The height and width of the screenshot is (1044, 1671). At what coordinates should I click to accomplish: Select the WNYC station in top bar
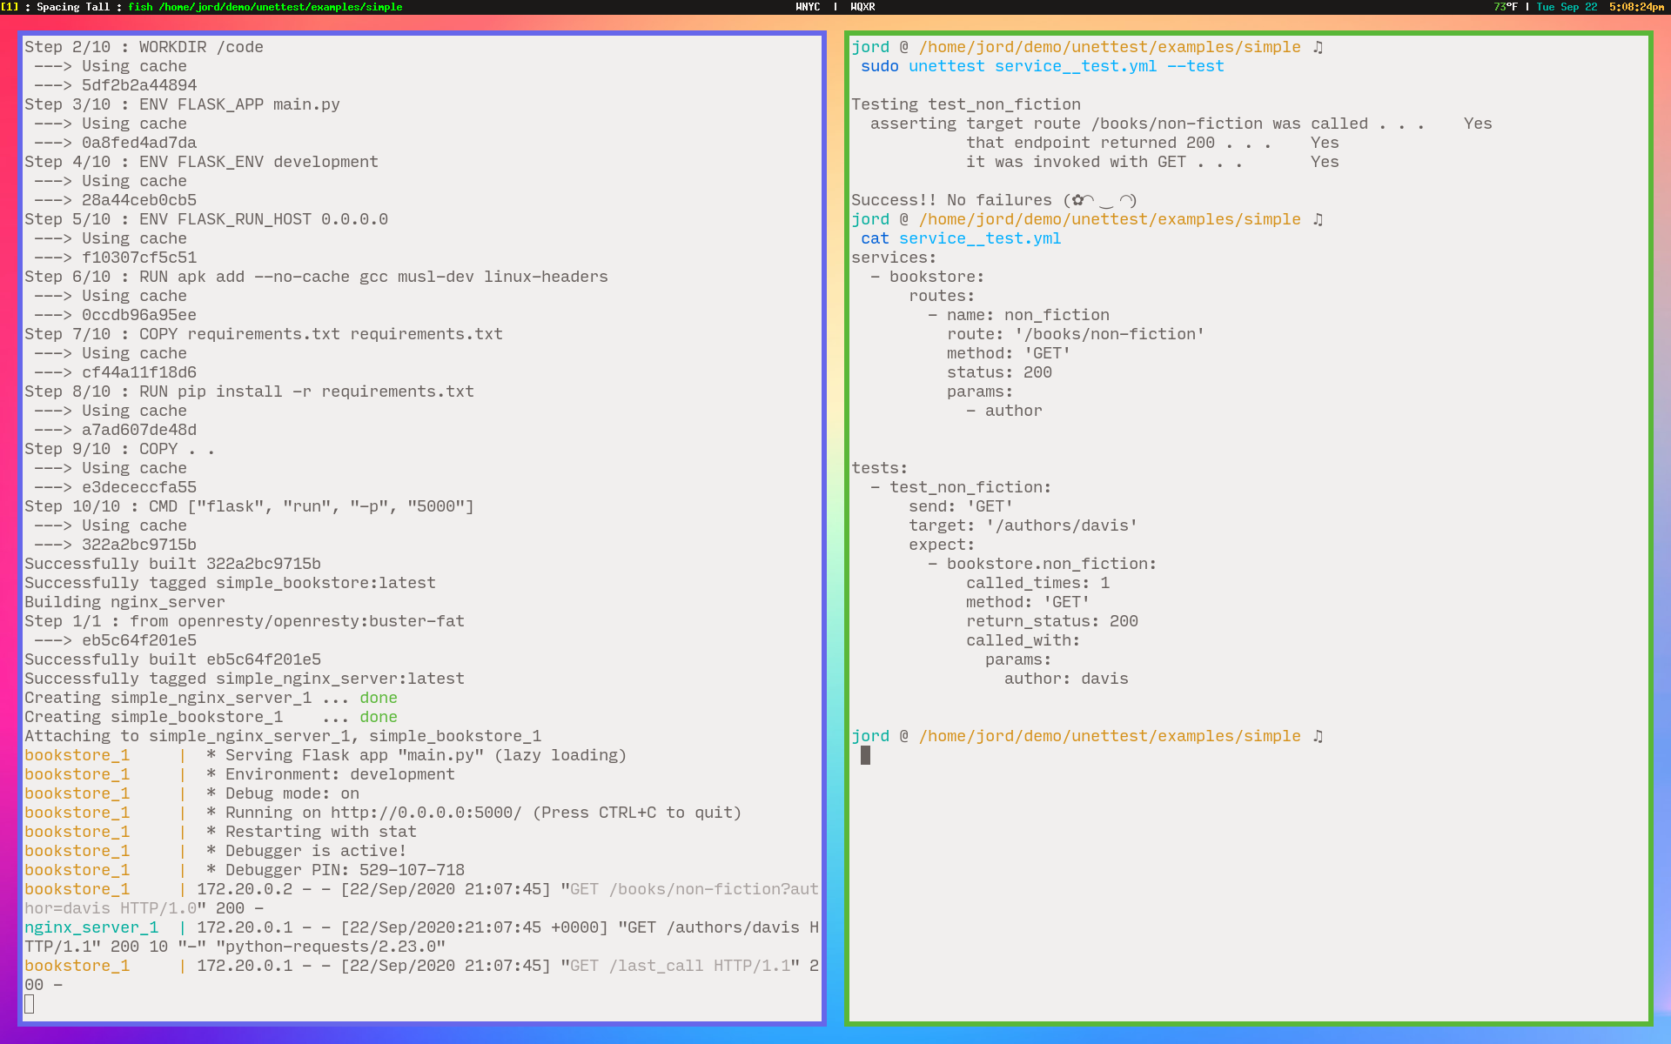point(808,7)
